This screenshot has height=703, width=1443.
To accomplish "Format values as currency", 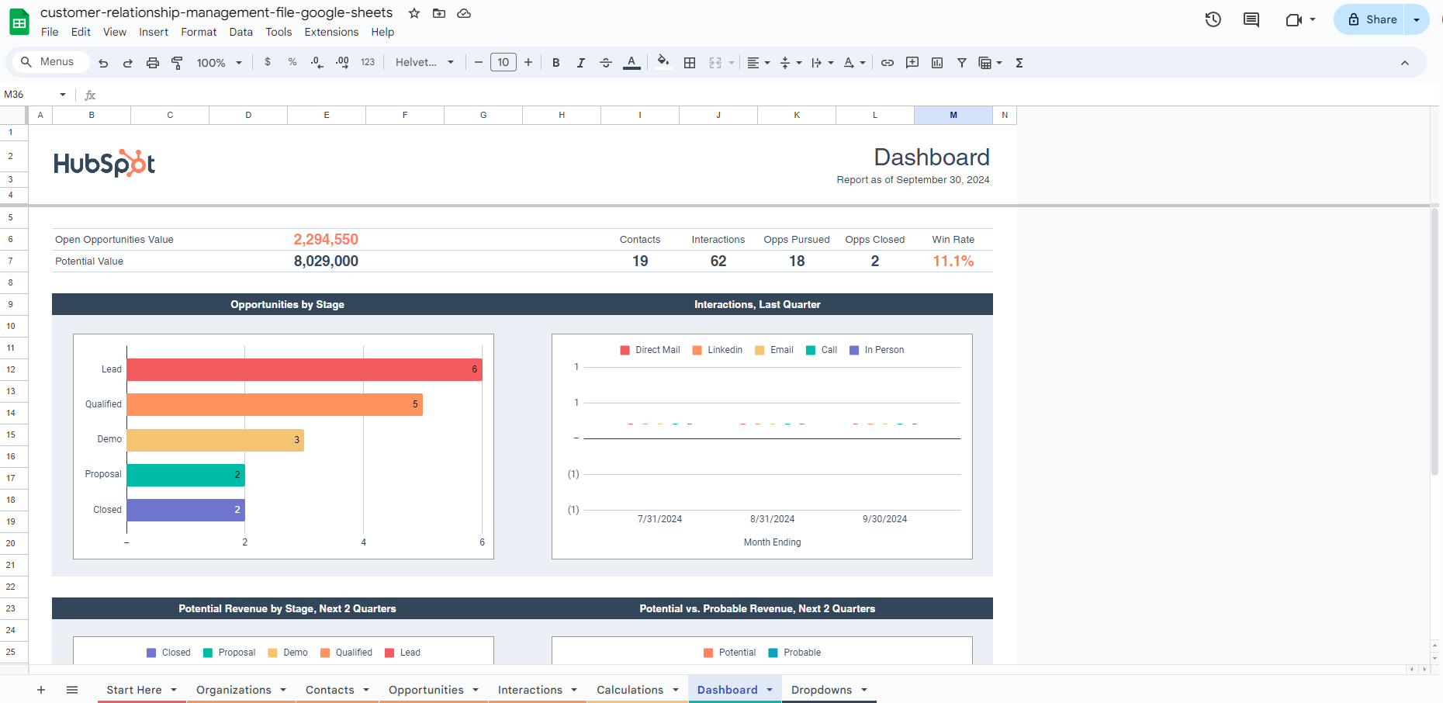I will (268, 62).
